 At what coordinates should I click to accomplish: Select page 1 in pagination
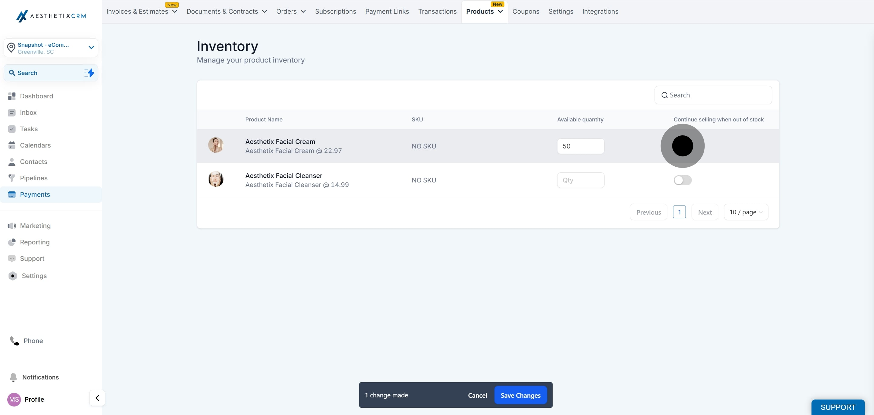tap(679, 212)
